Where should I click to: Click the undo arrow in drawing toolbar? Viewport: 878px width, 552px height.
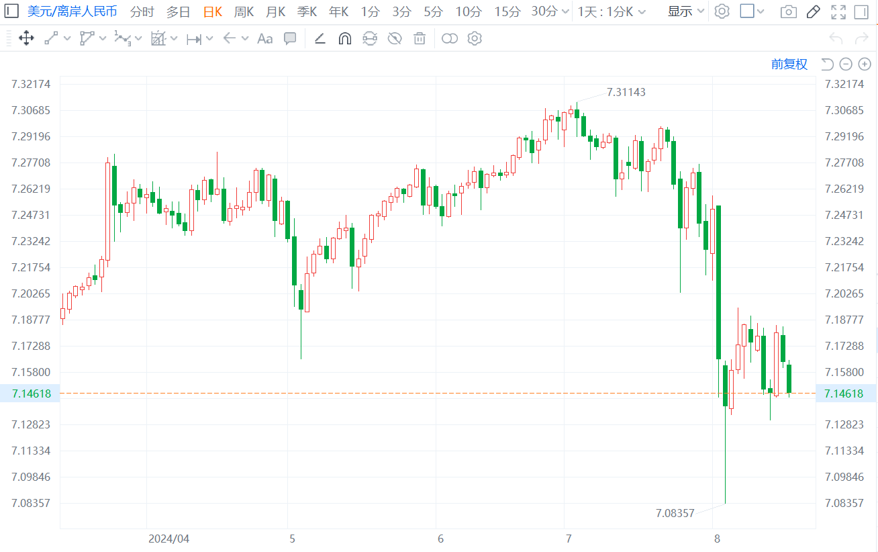coord(836,38)
